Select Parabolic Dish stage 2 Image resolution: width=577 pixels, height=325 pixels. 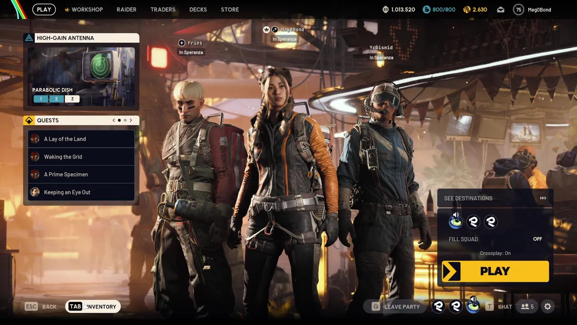point(56,99)
